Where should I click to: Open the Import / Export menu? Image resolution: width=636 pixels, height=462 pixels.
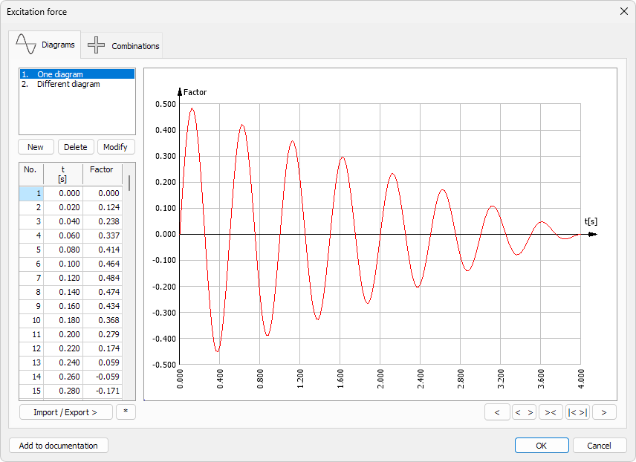click(65, 412)
